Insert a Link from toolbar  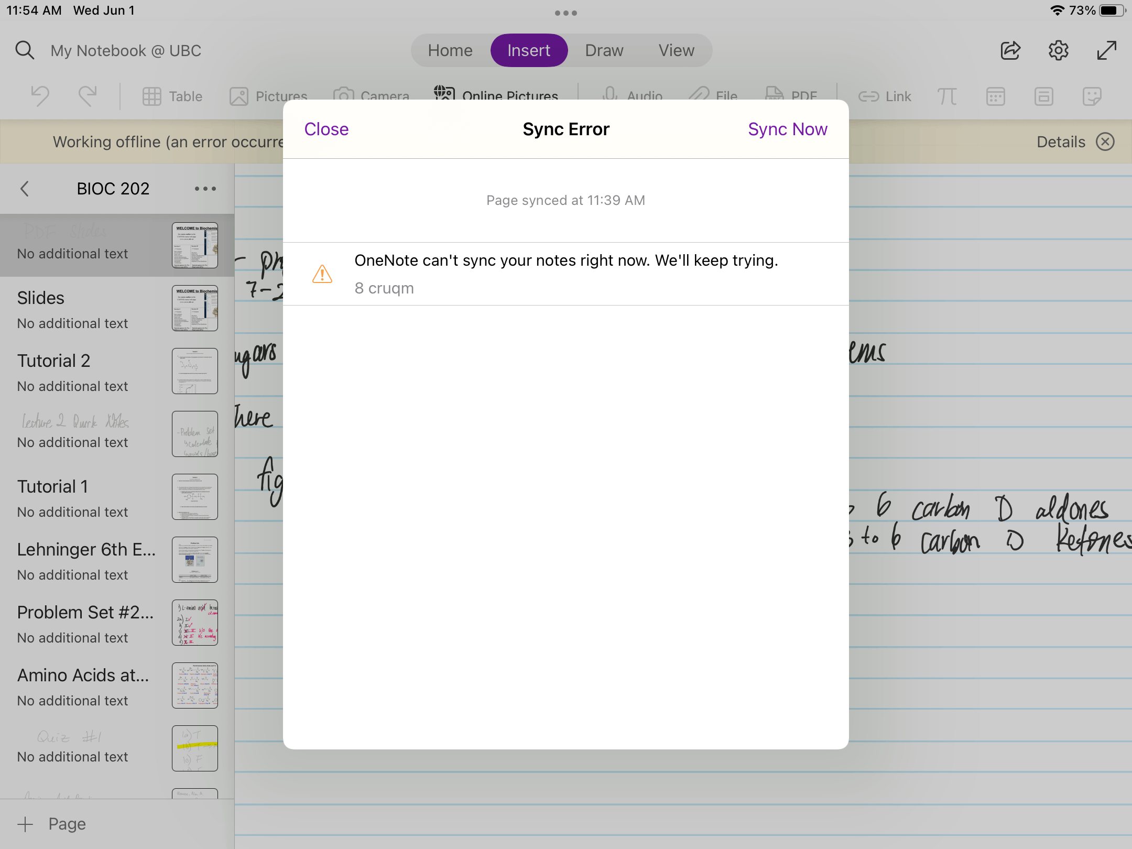tap(885, 96)
